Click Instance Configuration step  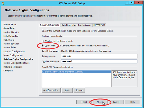(x=14, y=51)
